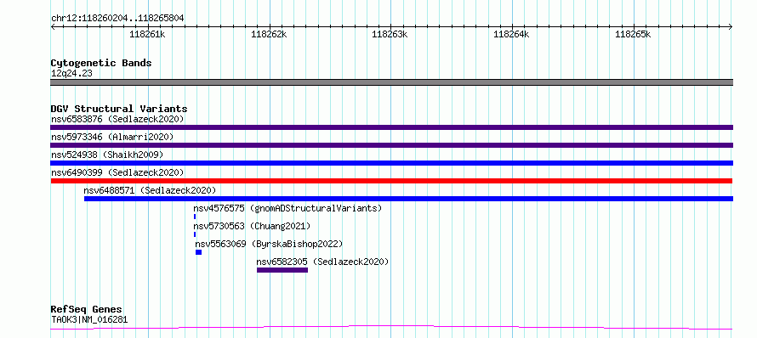Select the nsv6583876 purple variant bar
This screenshot has width=757, height=338.
point(391,127)
